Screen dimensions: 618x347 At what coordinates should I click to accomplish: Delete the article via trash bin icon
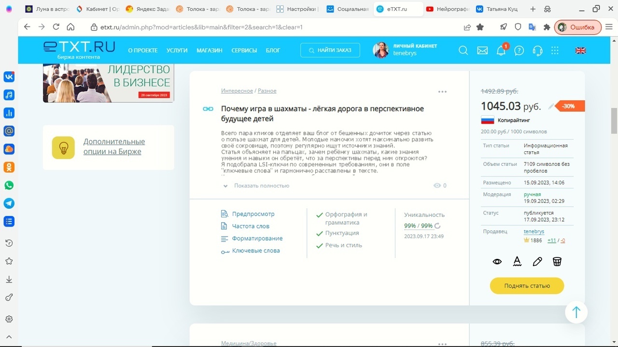pyautogui.click(x=557, y=261)
